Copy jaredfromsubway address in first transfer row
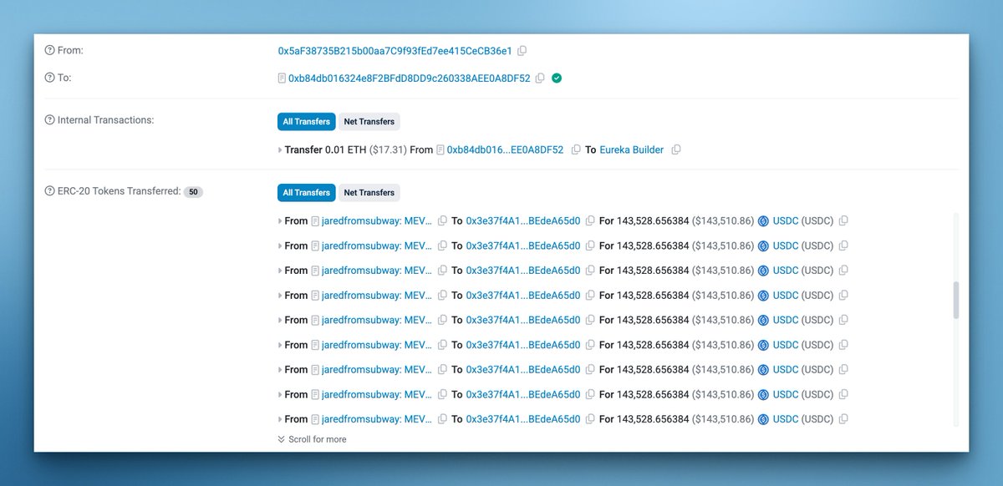This screenshot has width=1003, height=486. (x=443, y=221)
